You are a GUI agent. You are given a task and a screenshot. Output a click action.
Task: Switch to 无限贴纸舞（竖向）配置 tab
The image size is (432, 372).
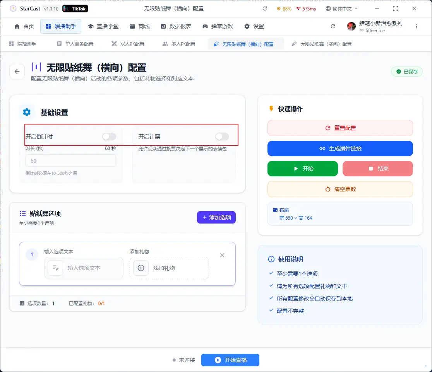322,44
